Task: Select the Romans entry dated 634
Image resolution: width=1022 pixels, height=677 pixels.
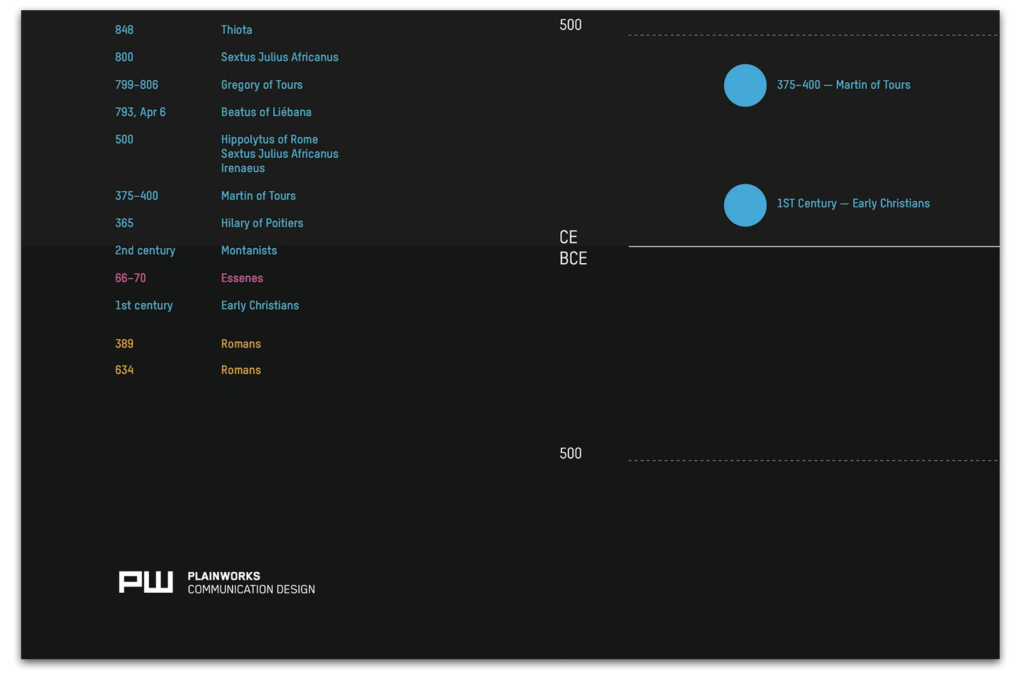Action: pos(241,370)
